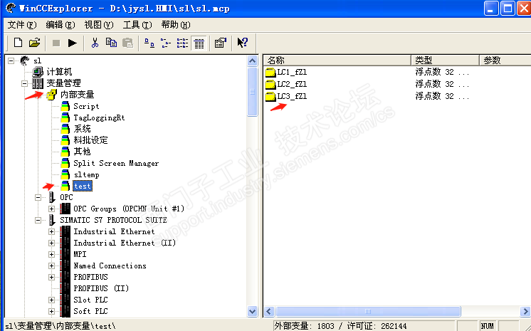Open the 帮助(H) menu

tap(176, 25)
